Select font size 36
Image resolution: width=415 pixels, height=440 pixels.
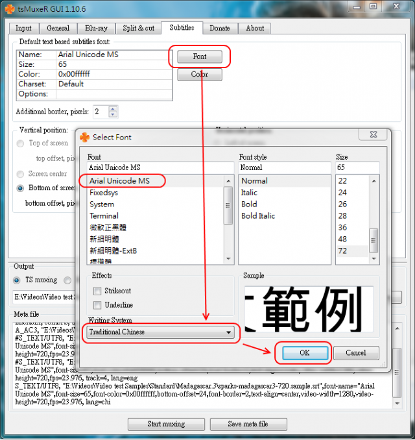tap(353, 228)
